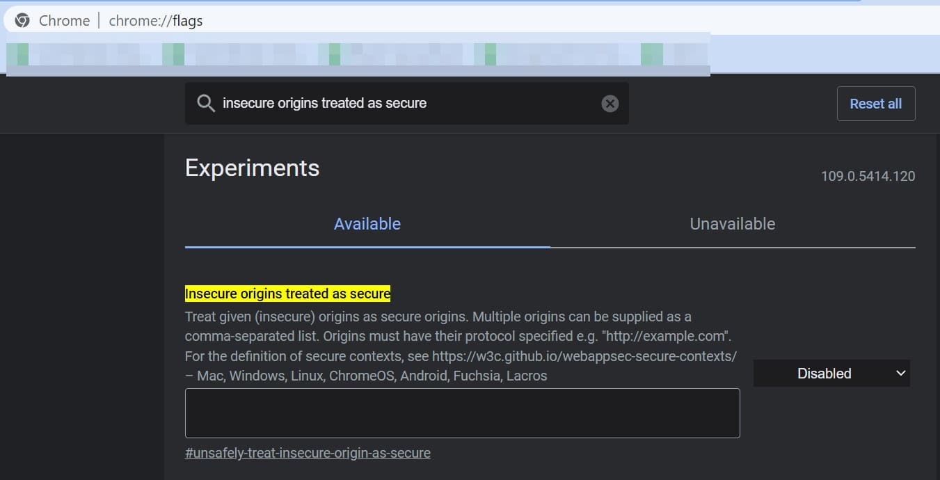940x480 pixels.
Task: Click the Mac, Windows, Linux platform list text
Action: 366,376
